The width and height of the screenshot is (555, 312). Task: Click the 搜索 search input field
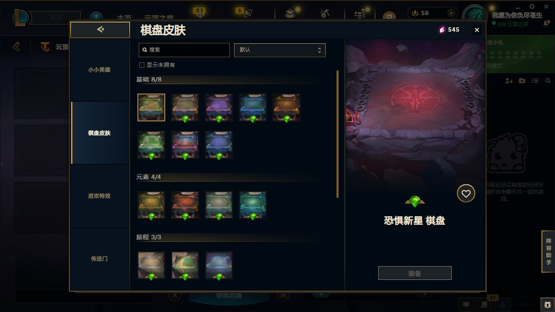[184, 50]
